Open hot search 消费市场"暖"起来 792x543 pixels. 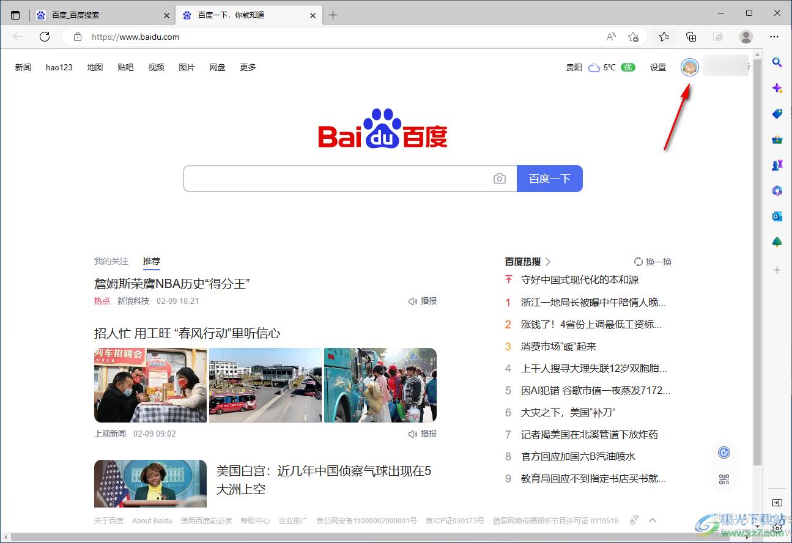(558, 346)
